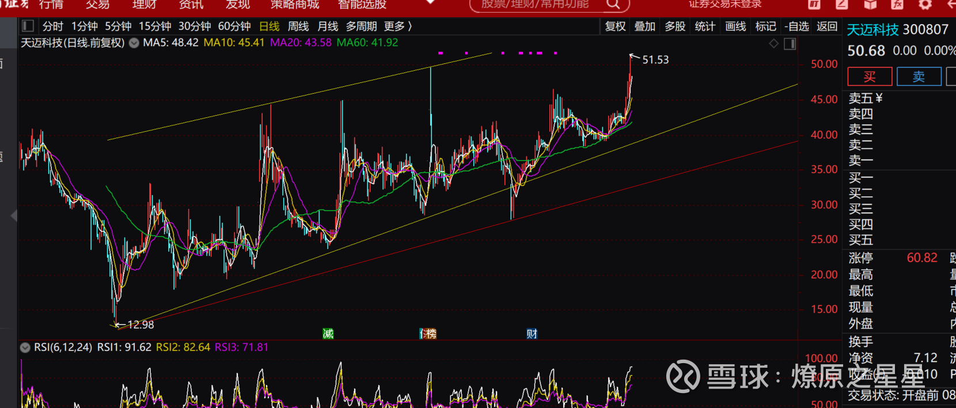Open the MA indicator dropdown beside 天迈科技
The width and height of the screenshot is (956, 408).
click(134, 43)
